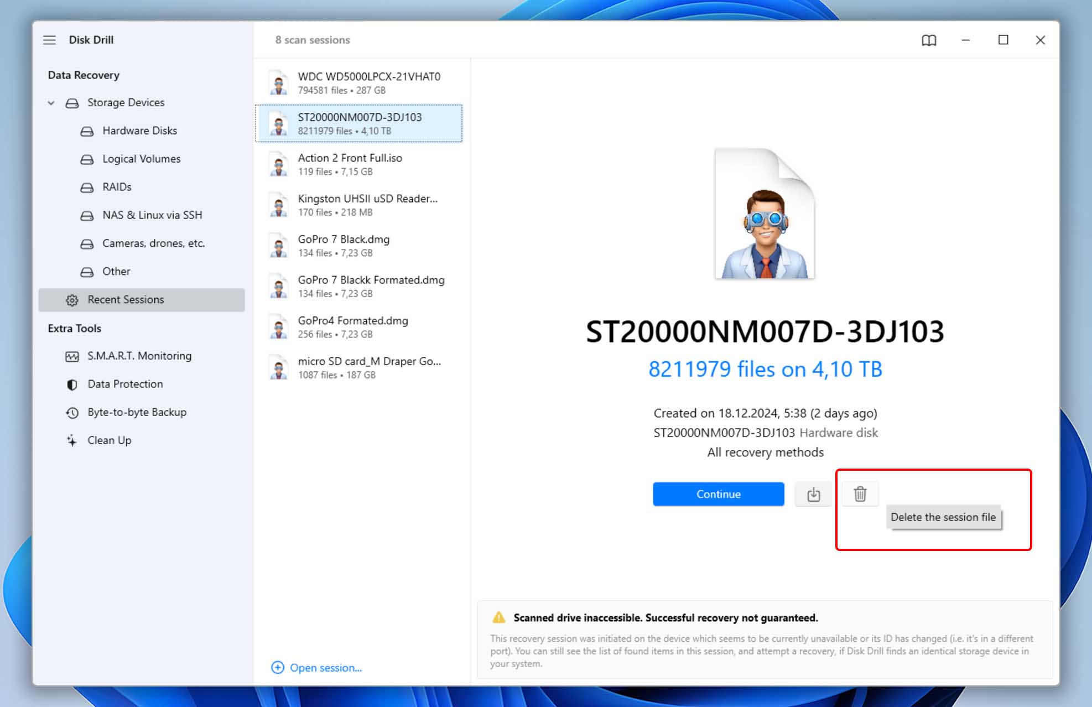Viewport: 1092px width, 707px height.
Task: Select Kingston UHSII uSD Reader session
Action: click(358, 205)
